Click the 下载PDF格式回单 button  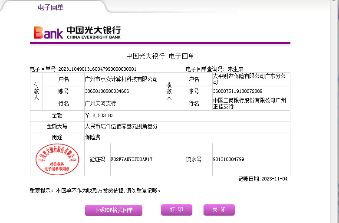[x=113, y=210]
